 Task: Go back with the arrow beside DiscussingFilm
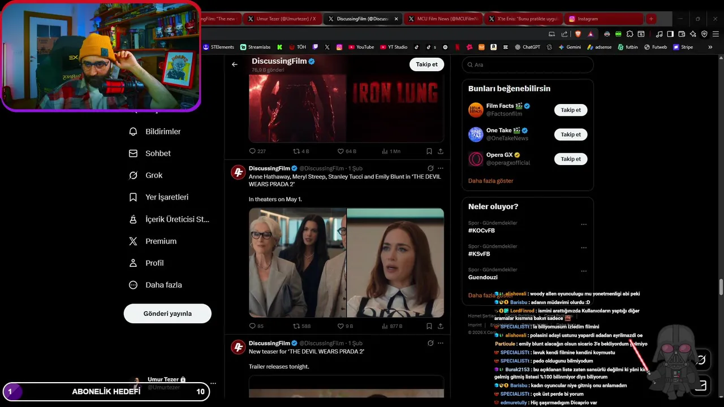[235, 64]
